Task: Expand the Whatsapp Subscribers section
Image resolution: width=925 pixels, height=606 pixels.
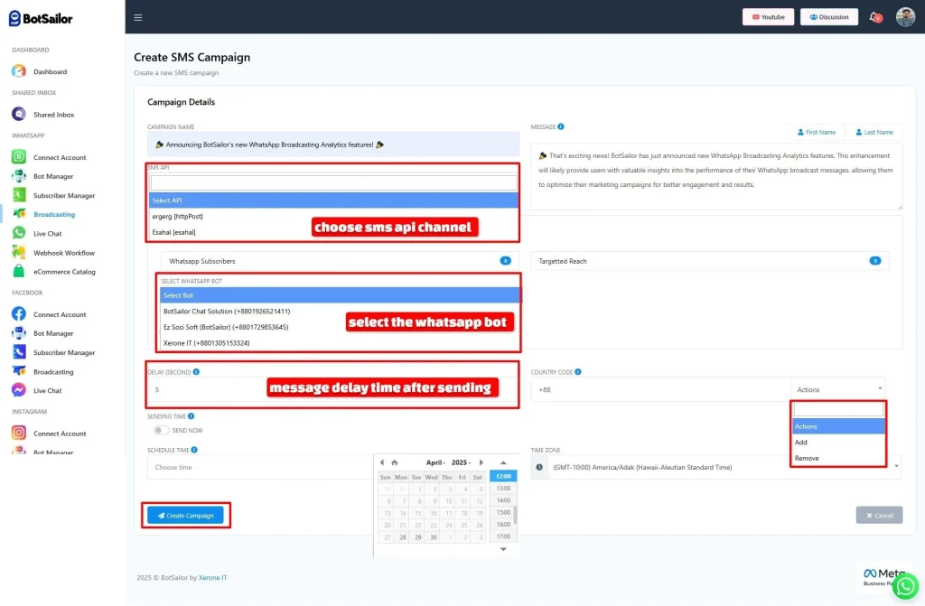Action: click(338, 261)
